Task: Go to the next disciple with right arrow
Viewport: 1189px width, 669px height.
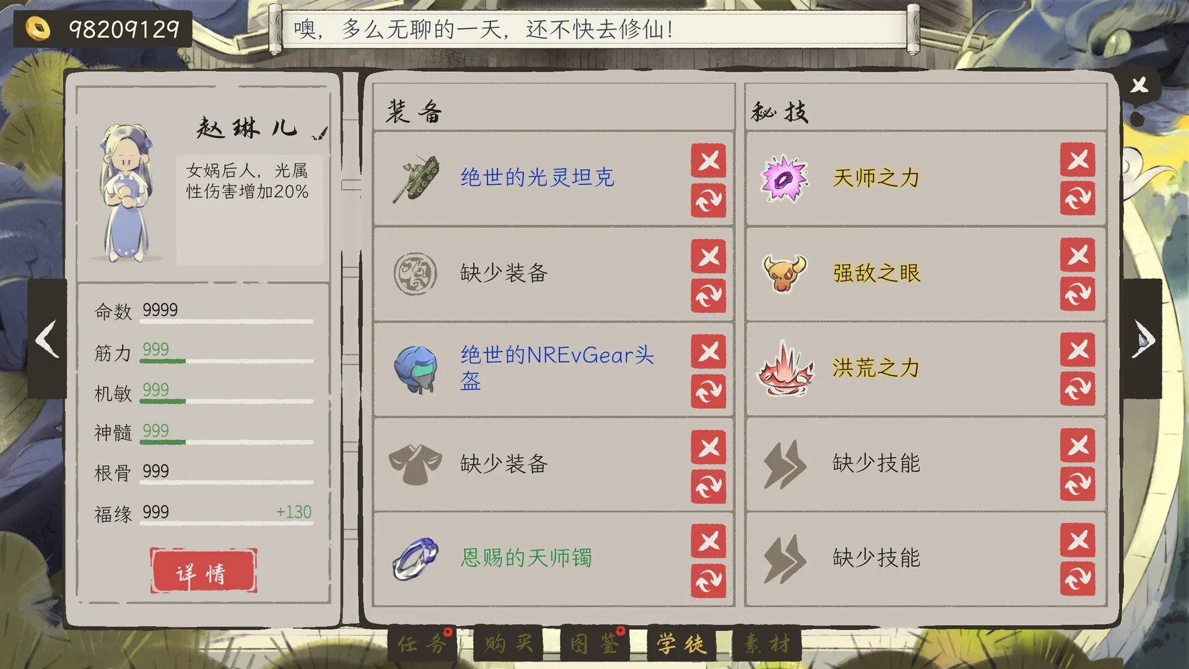Action: tap(1143, 339)
